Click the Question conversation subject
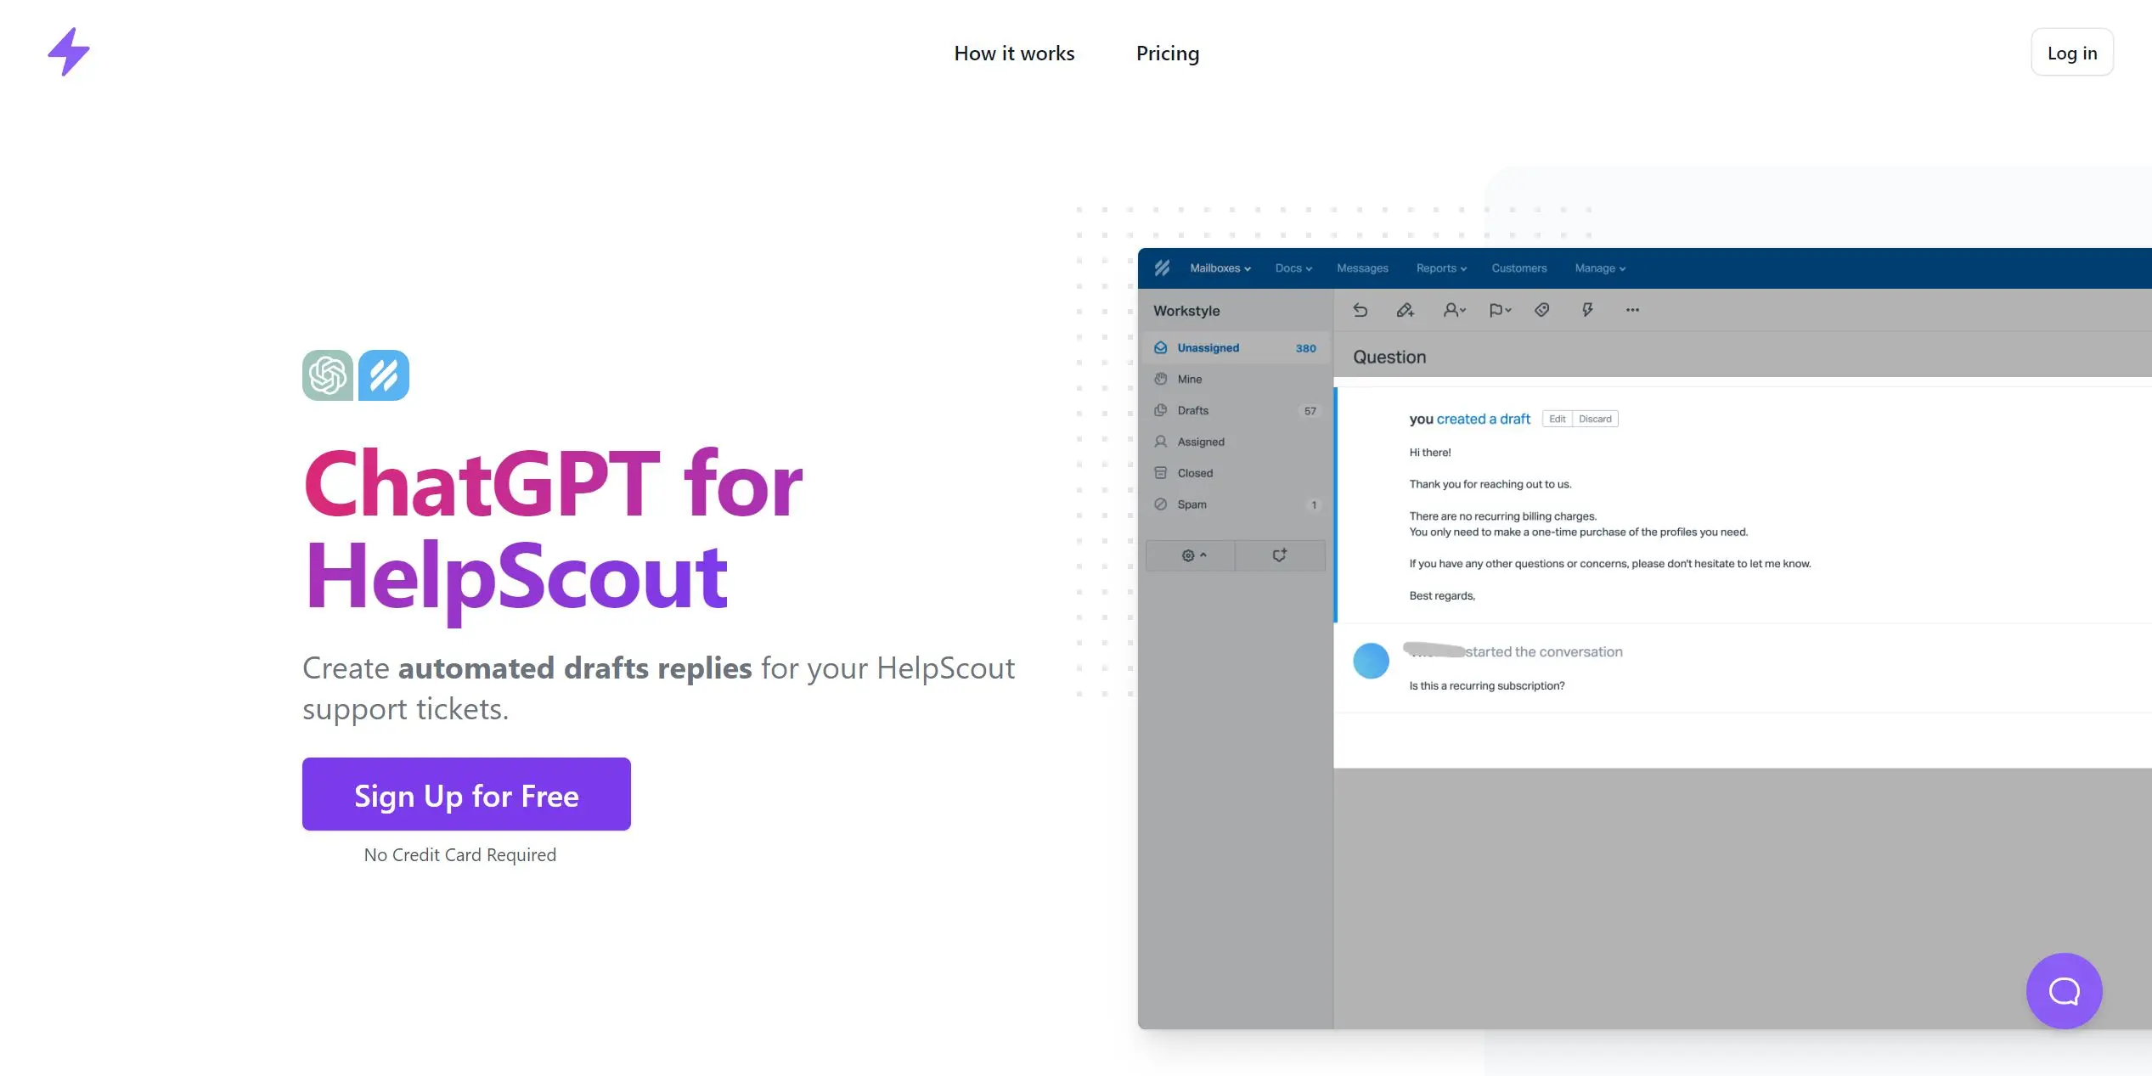This screenshot has width=2152, height=1076. pos(1389,358)
